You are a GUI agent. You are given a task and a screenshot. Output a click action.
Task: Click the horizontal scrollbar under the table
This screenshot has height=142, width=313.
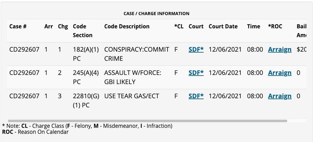pyautogui.click(x=147, y=121)
